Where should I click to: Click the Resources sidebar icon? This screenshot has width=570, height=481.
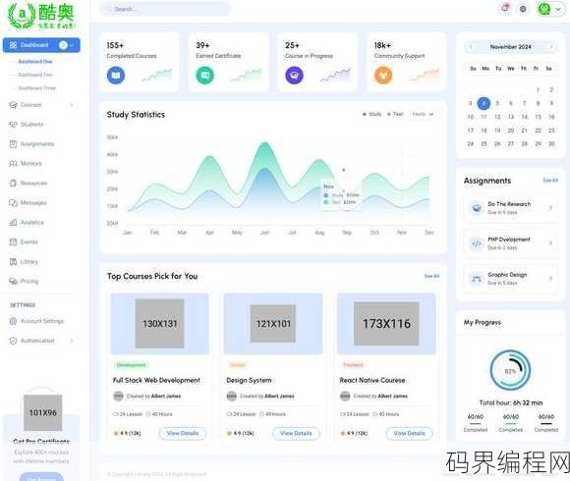pyautogui.click(x=13, y=183)
